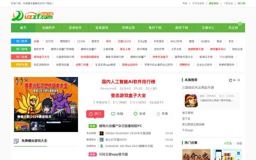Screen dimensions: 256x160
Task: Open the 英雄联盟手游 link
Action: pos(196,49)
